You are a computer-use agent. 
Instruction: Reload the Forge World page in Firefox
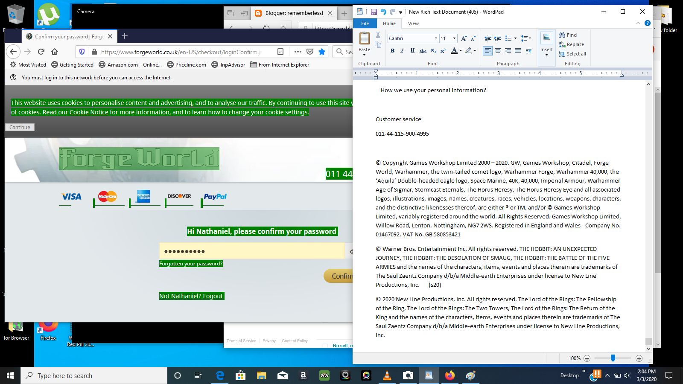click(41, 52)
